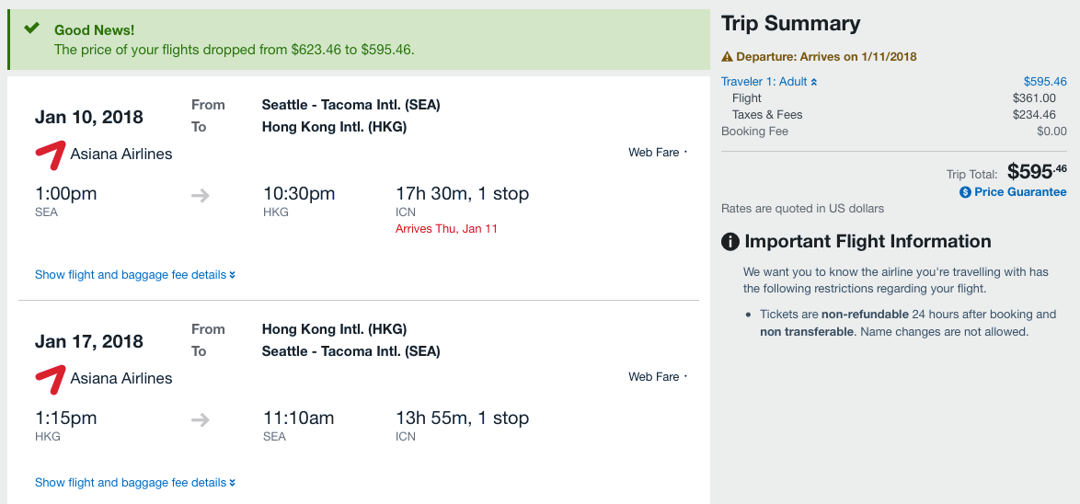Click the arrow icon between 1:15pm and 11:10am

201,419
